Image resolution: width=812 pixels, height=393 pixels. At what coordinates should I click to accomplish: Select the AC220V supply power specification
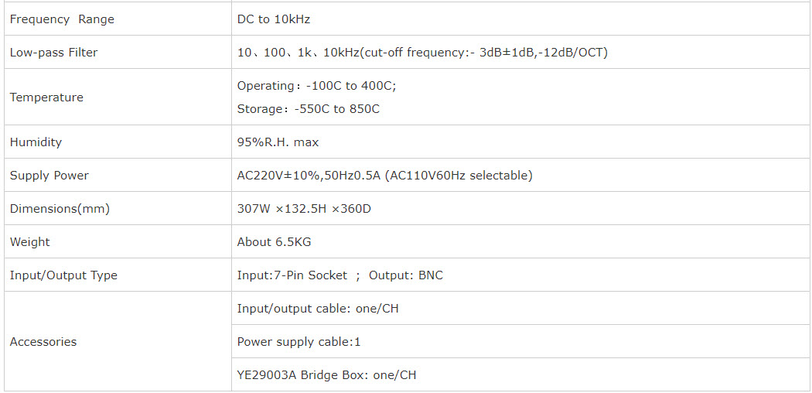point(385,176)
